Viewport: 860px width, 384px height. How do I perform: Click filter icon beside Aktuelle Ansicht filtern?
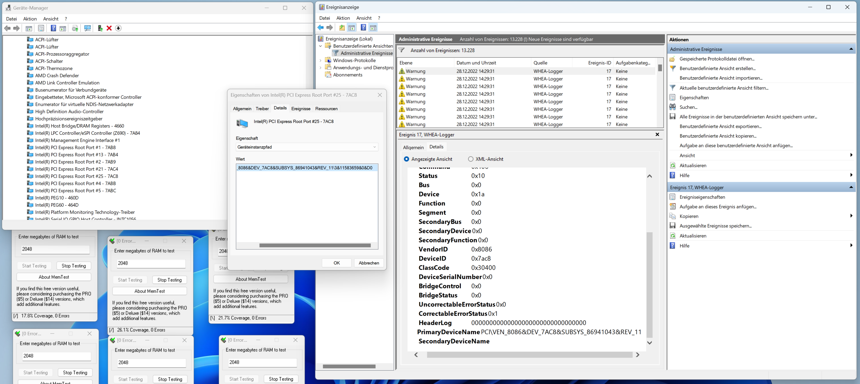[x=673, y=88]
